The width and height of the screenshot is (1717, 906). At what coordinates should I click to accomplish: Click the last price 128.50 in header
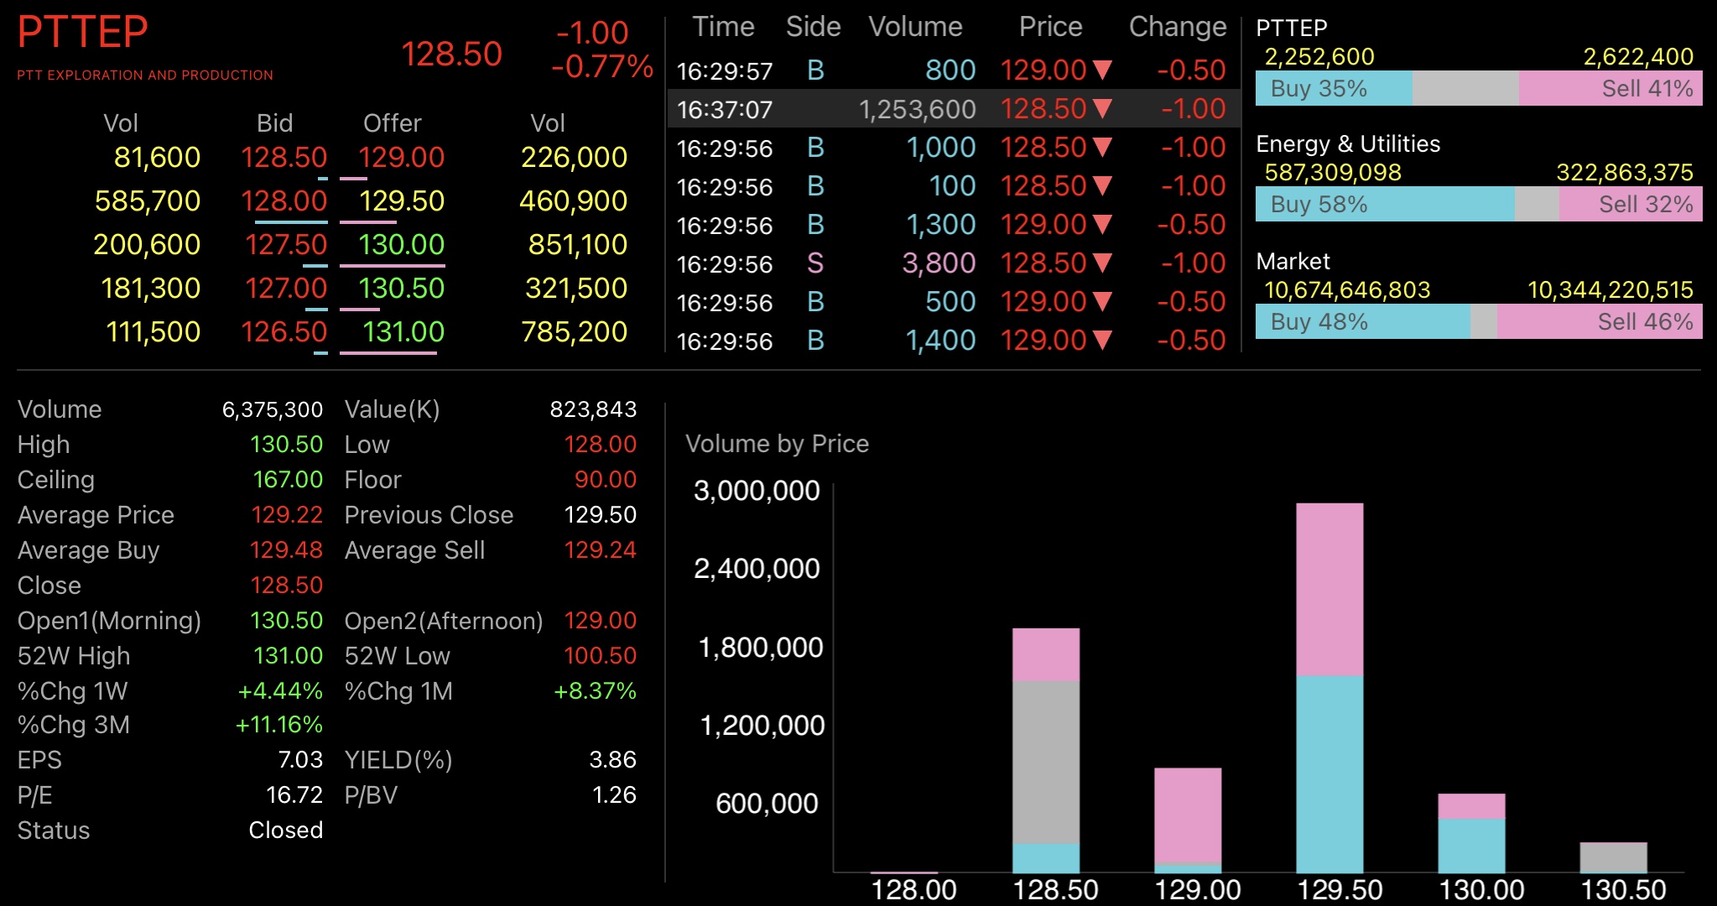pos(451,55)
